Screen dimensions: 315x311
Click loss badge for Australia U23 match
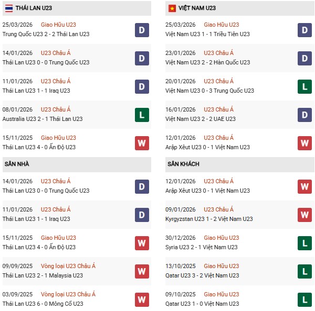[142, 115]
